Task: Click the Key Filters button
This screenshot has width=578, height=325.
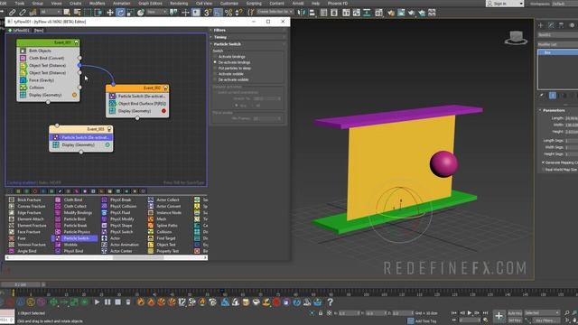Action: point(547,320)
